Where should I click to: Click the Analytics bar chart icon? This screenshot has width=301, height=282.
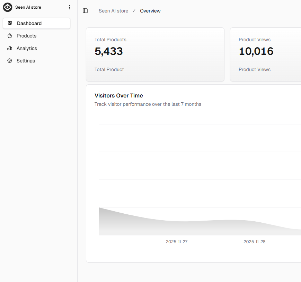coord(10,48)
